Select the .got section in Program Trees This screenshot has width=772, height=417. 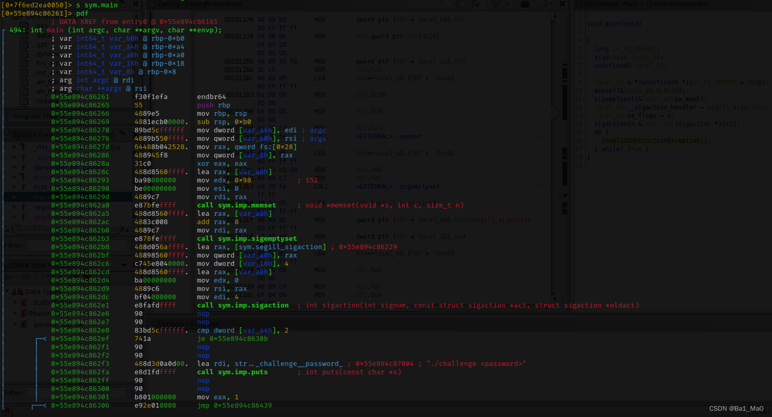pos(40,44)
